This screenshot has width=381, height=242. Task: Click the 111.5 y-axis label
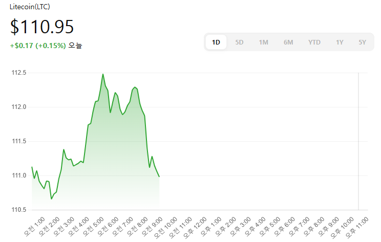point(19,141)
